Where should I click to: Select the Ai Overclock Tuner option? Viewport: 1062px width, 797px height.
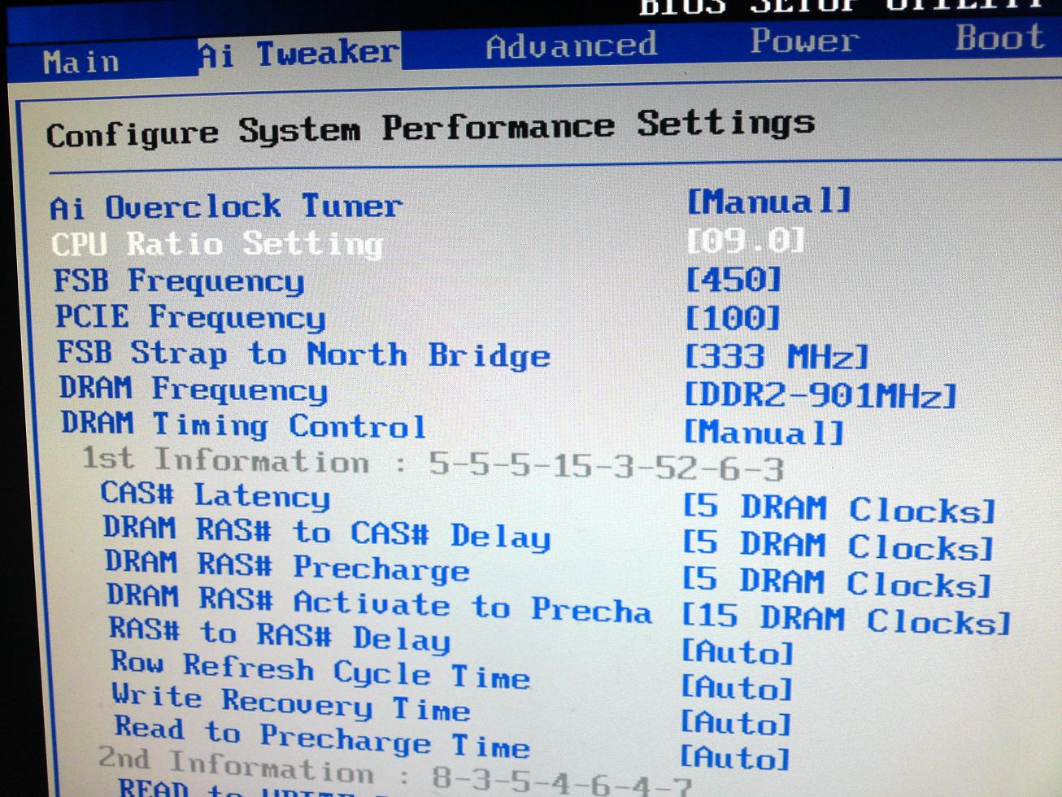click(x=226, y=207)
